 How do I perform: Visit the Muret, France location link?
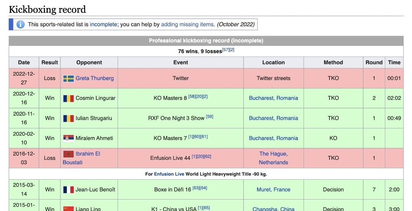coord(273,190)
